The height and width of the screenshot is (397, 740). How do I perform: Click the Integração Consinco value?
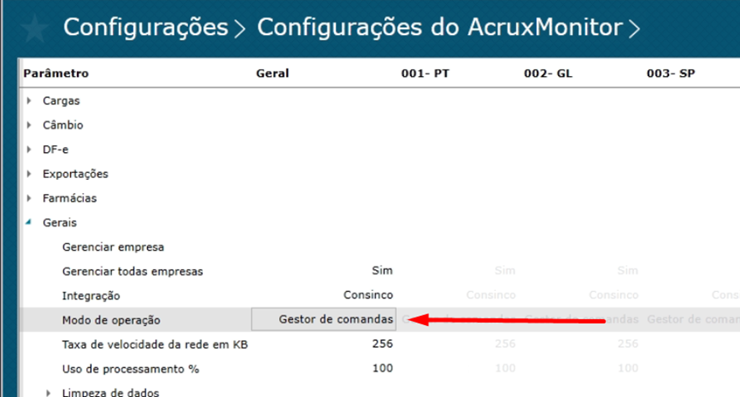tap(368, 295)
